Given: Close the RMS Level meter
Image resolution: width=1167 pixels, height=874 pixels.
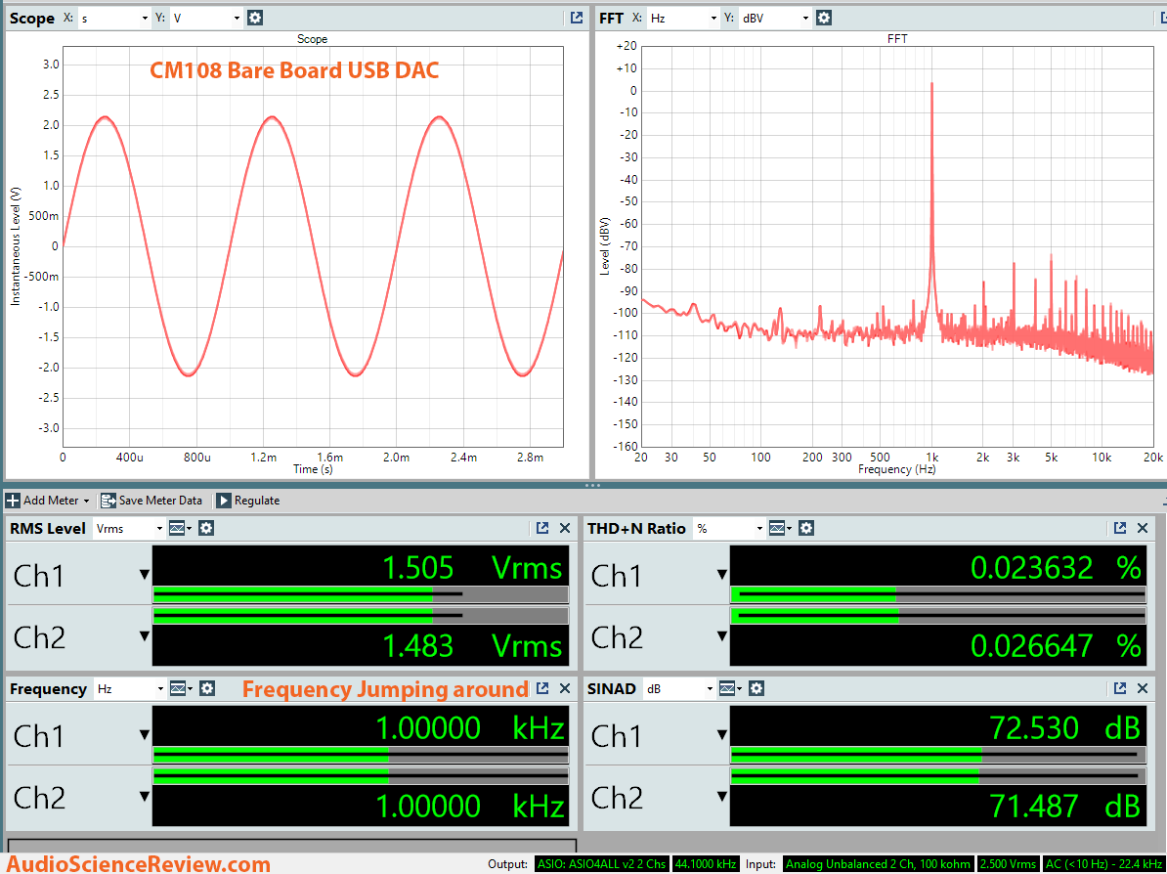Looking at the screenshot, I should click(565, 528).
